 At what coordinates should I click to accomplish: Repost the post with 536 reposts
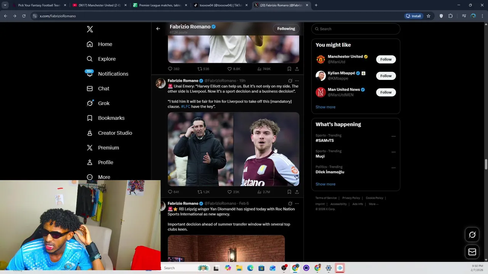pyautogui.click(x=203, y=69)
